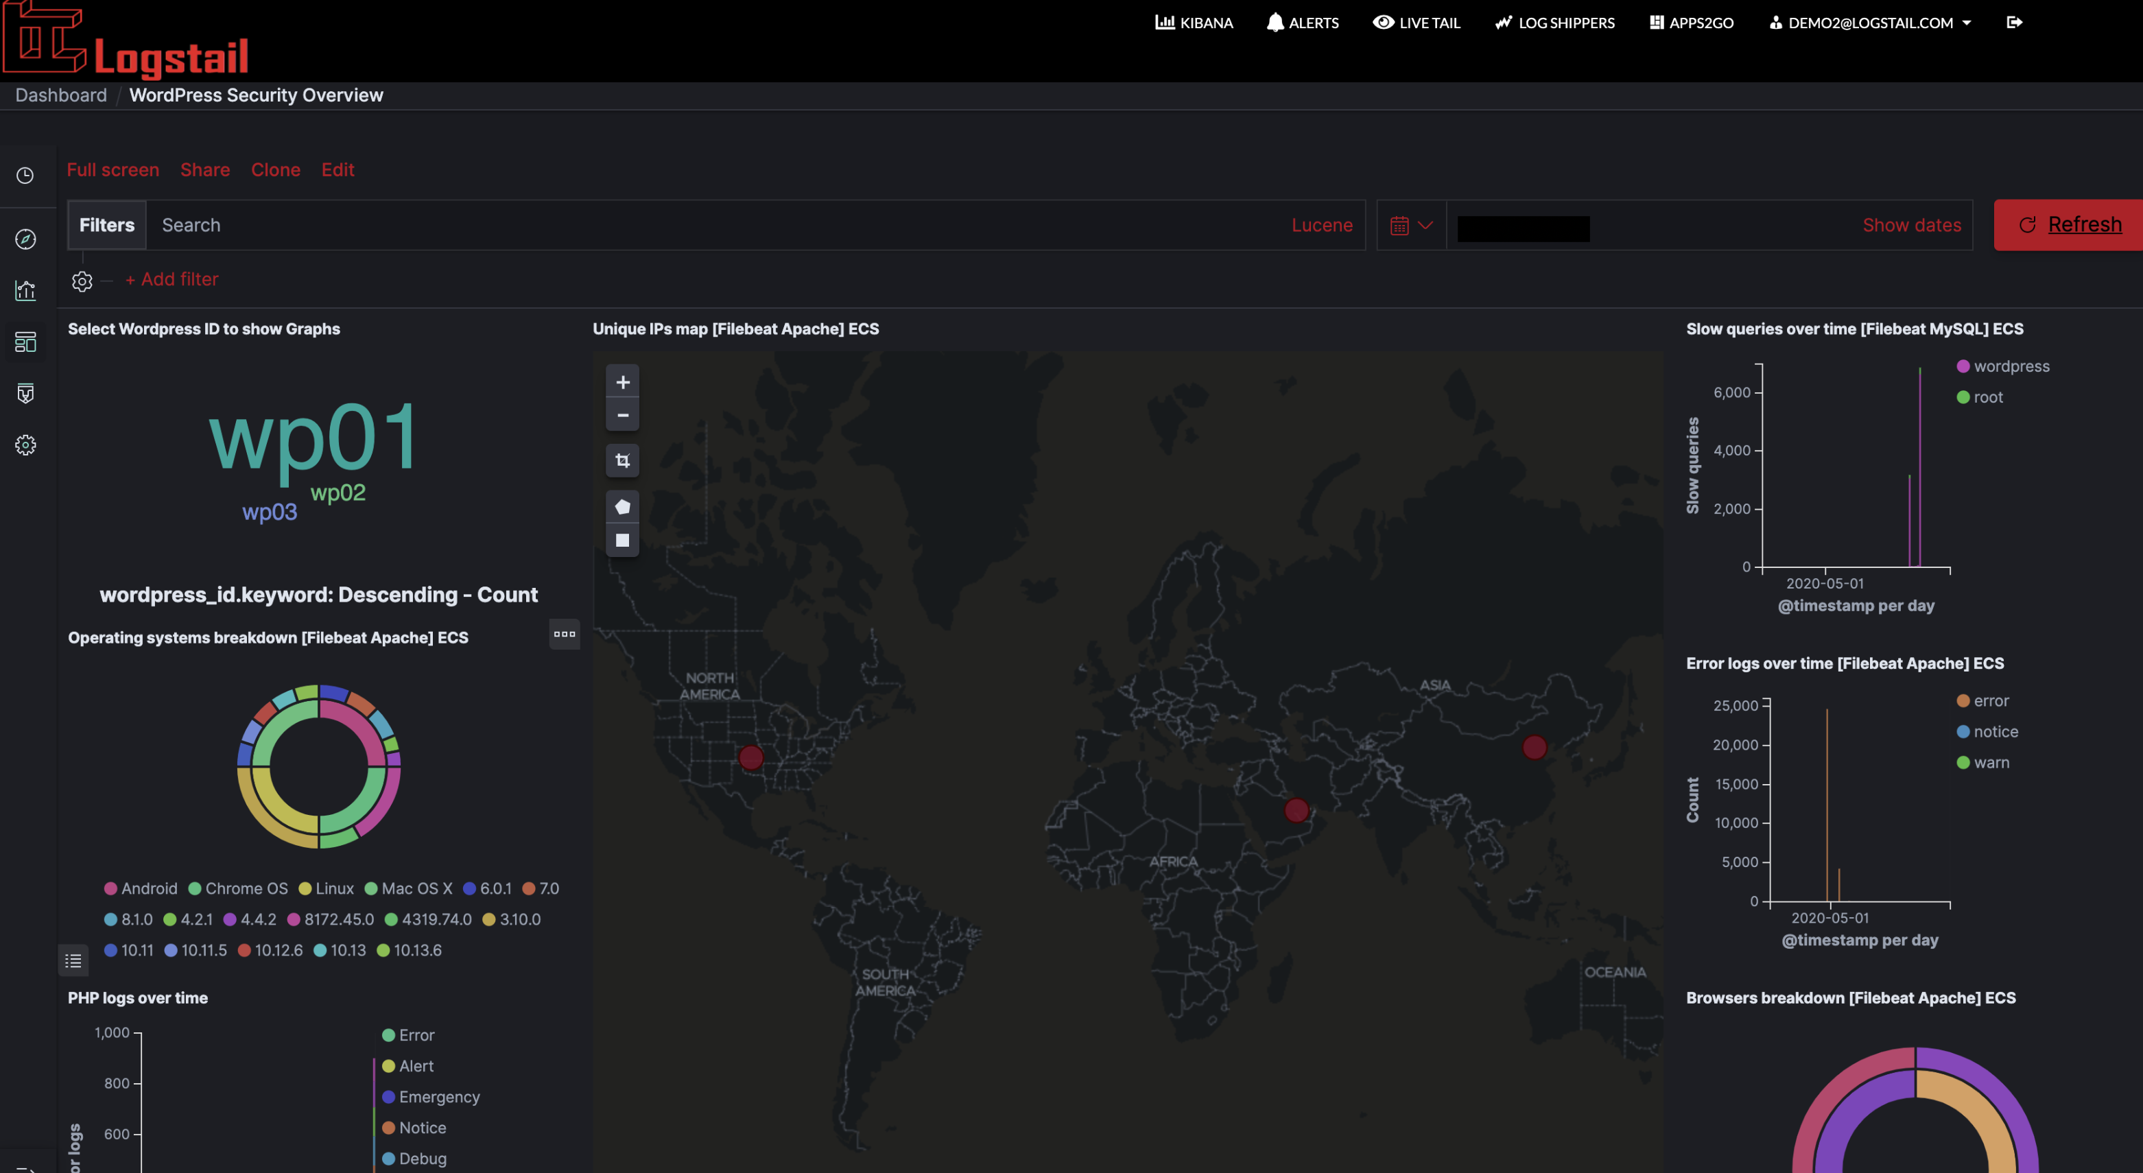Zoom out on the IP map
The height and width of the screenshot is (1173, 2143).
[621, 415]
